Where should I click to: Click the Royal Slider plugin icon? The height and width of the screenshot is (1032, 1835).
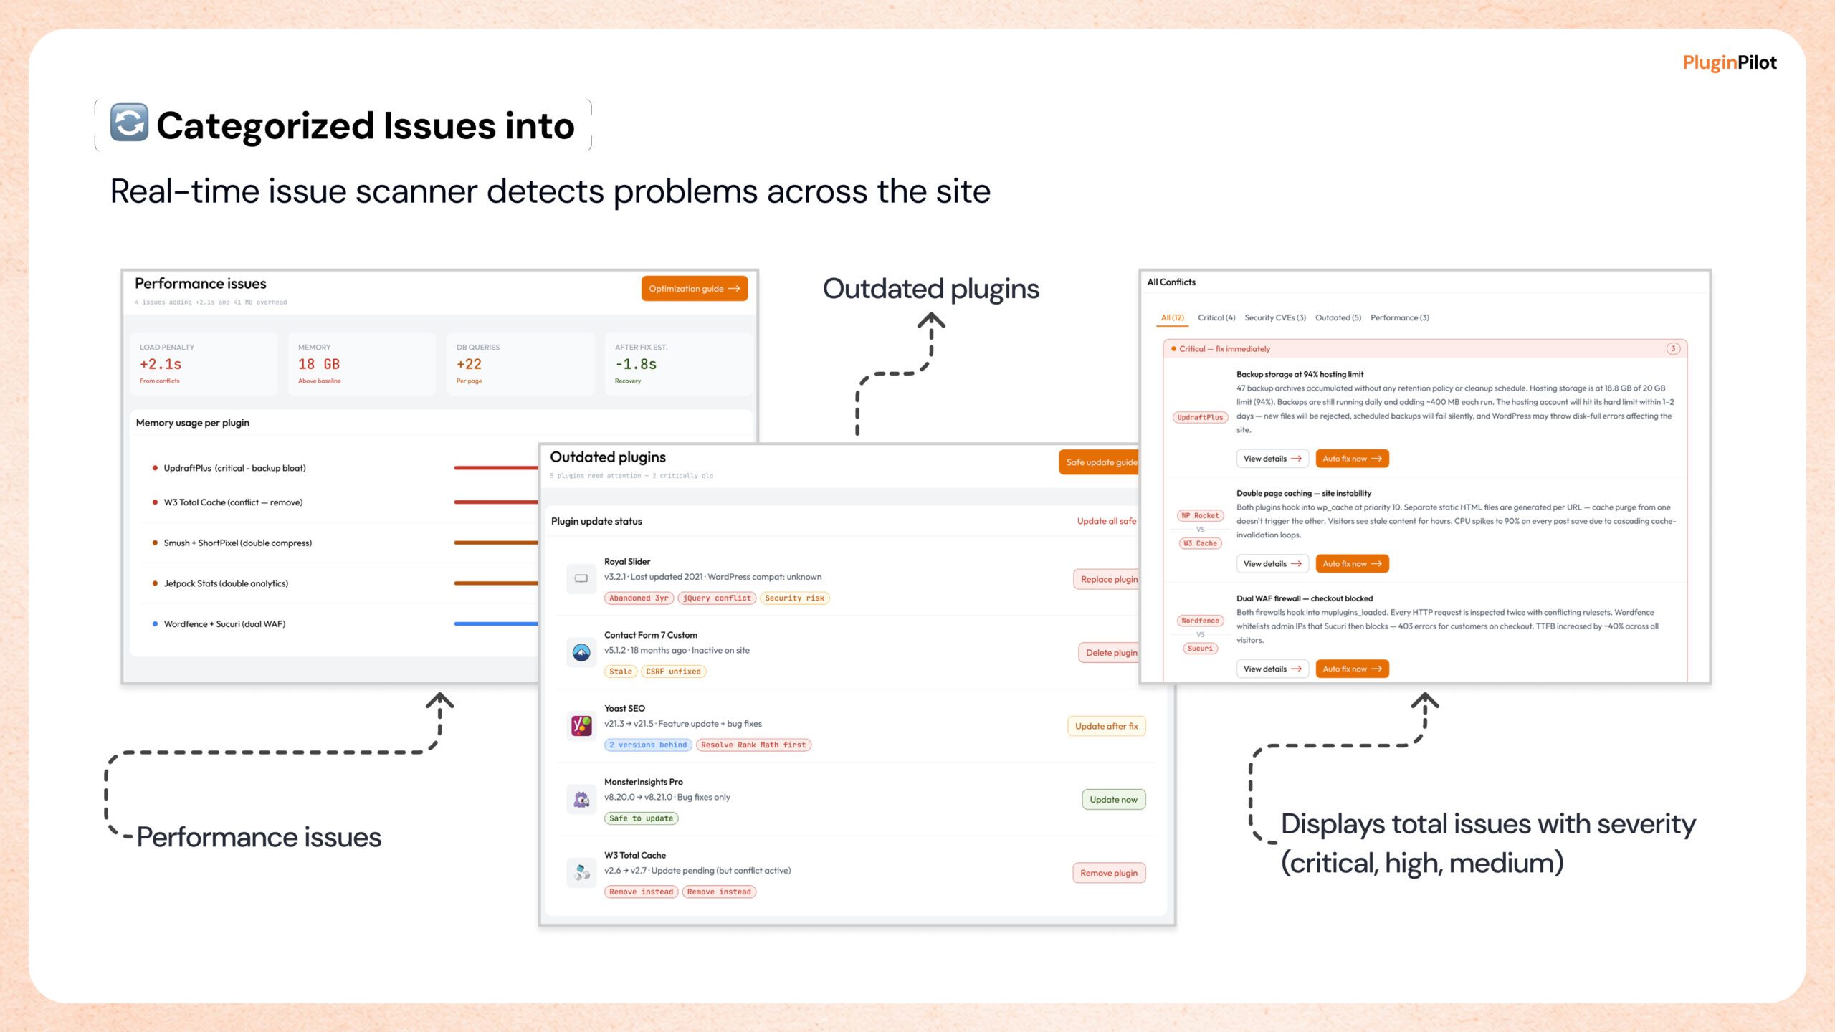[581, 578]
